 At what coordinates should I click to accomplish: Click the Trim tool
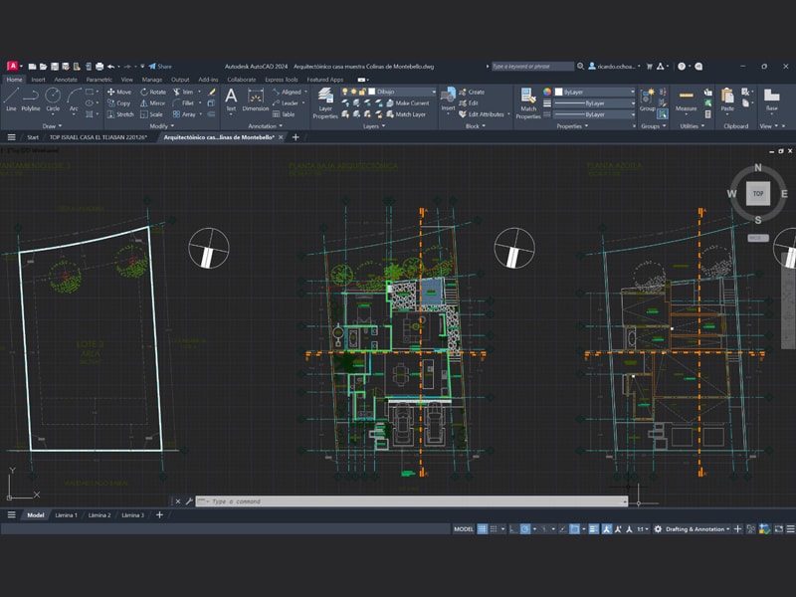pos(183,92)
